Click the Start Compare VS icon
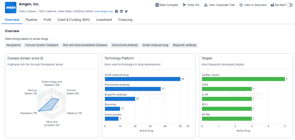Viewport: 295px width, 140px height. coord(157,5)
